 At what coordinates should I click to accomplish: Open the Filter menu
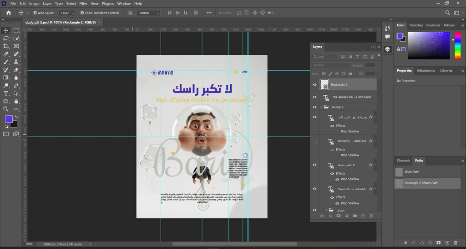point(83,3)
